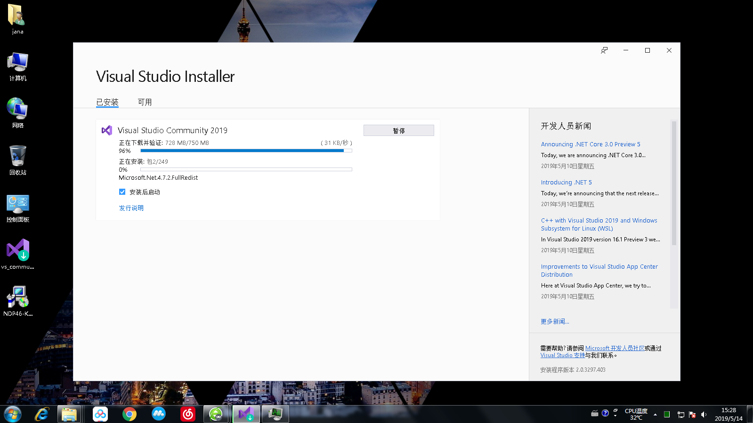This screenshot has height=423, width=753.
Task: Open Improvements to Visual Studio App Center link
Action: pos(599,271)
